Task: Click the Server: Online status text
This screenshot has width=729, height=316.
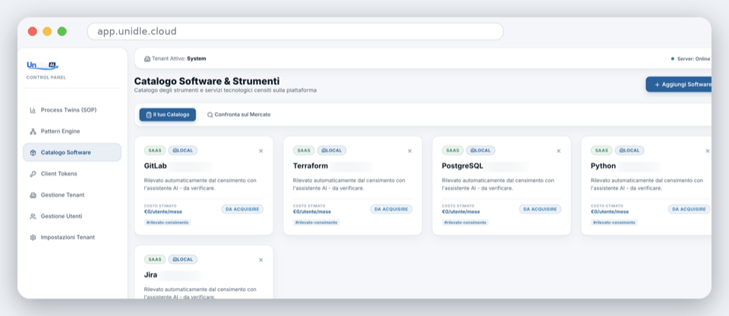Action: click(693, 59)
